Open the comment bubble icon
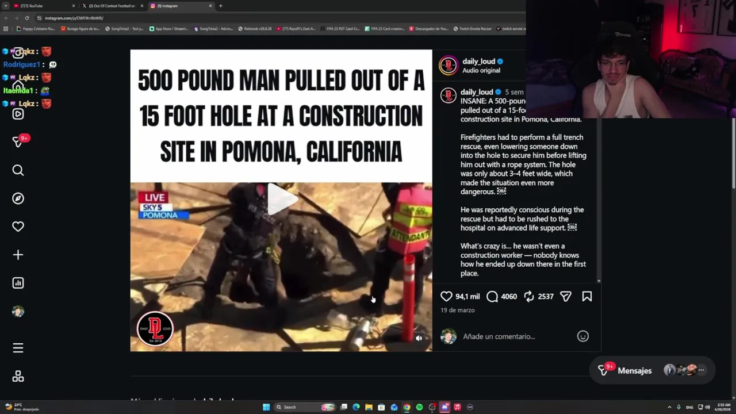Viewport: 736px width, 414px height. pyautogui.click(x=492, y=297)
